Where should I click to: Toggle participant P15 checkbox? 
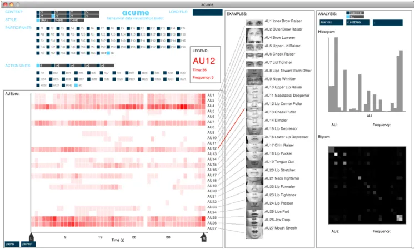coord(178,28)
